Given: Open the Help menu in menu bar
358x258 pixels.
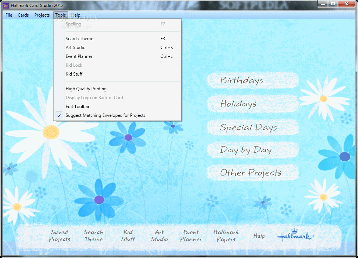Looking at the screenshot, I should coord(76,15).
